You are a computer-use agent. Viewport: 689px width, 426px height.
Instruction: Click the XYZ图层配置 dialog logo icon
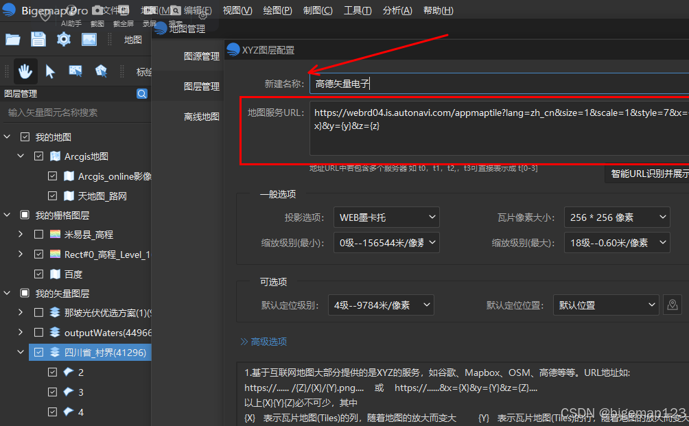tap(233, 49)
